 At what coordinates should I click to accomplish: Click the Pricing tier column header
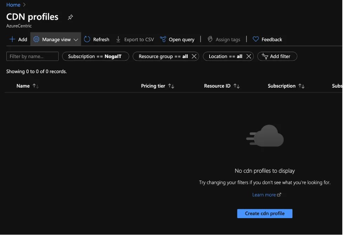point(153,86)
